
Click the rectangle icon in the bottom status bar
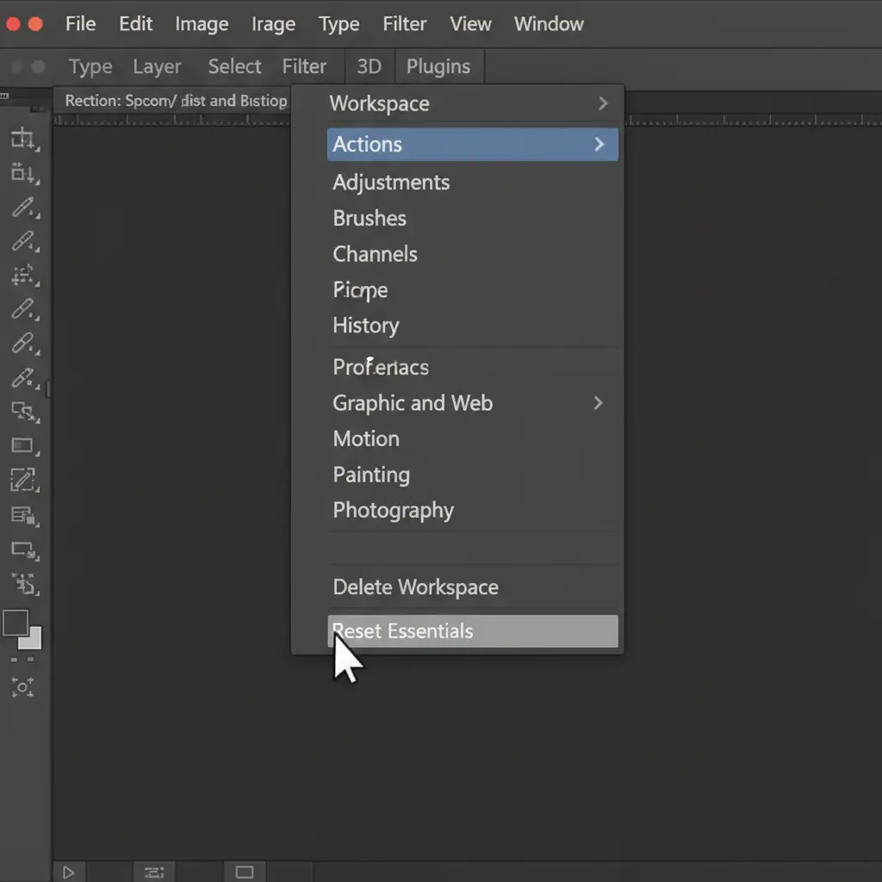click(244, 873)
